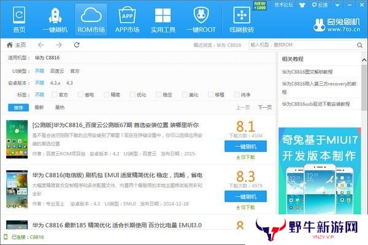Image resolution: width=368 pixels, height=245 pixels.
Task: Open the 一键刷机 rocket icon
Action: point(55,20)
